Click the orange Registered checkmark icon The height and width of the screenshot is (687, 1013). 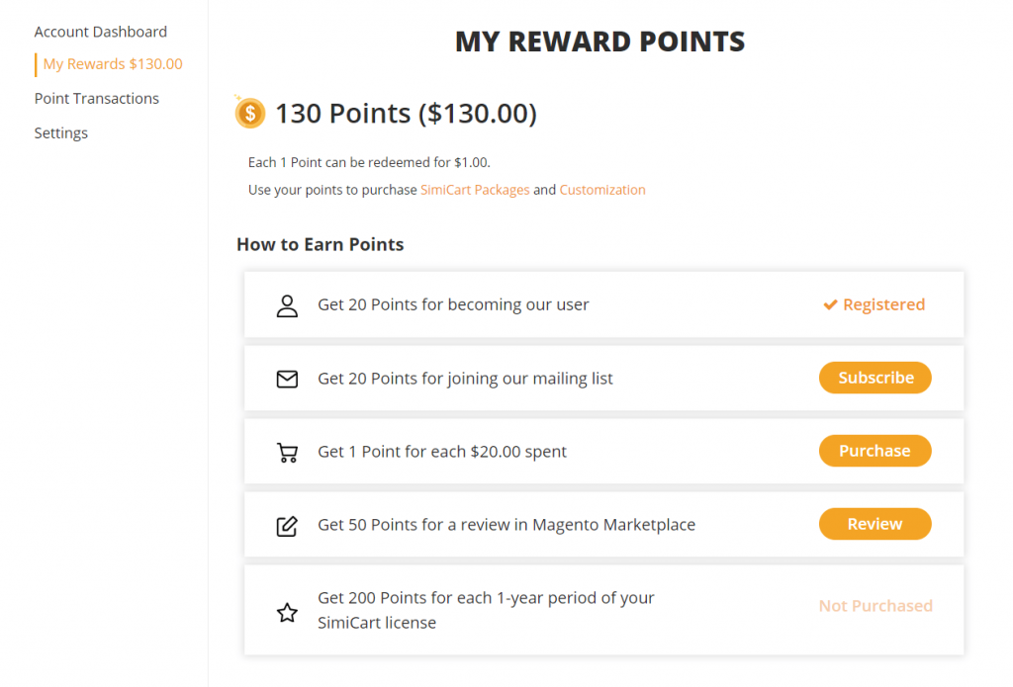[x=830, y=304]
